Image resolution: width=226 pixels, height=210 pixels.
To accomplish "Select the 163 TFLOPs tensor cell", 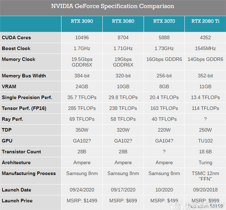I will coord(164,108).
